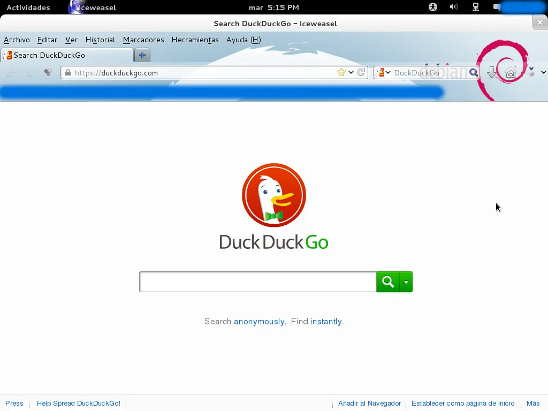
Task: Bookmark page with the star icon
Action: pyautogui.click(x=341, y=72)
